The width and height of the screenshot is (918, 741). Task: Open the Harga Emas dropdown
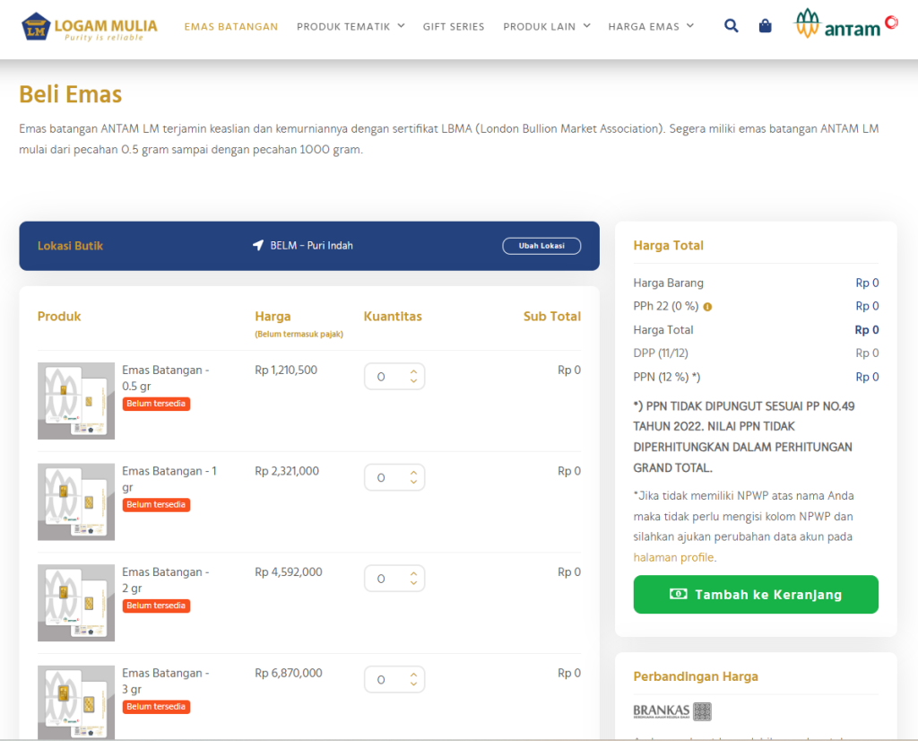point(651,27)
